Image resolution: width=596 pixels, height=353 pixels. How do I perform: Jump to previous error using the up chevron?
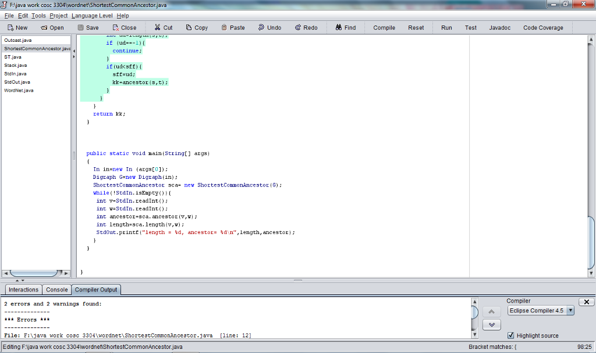(x=491, y=312)
